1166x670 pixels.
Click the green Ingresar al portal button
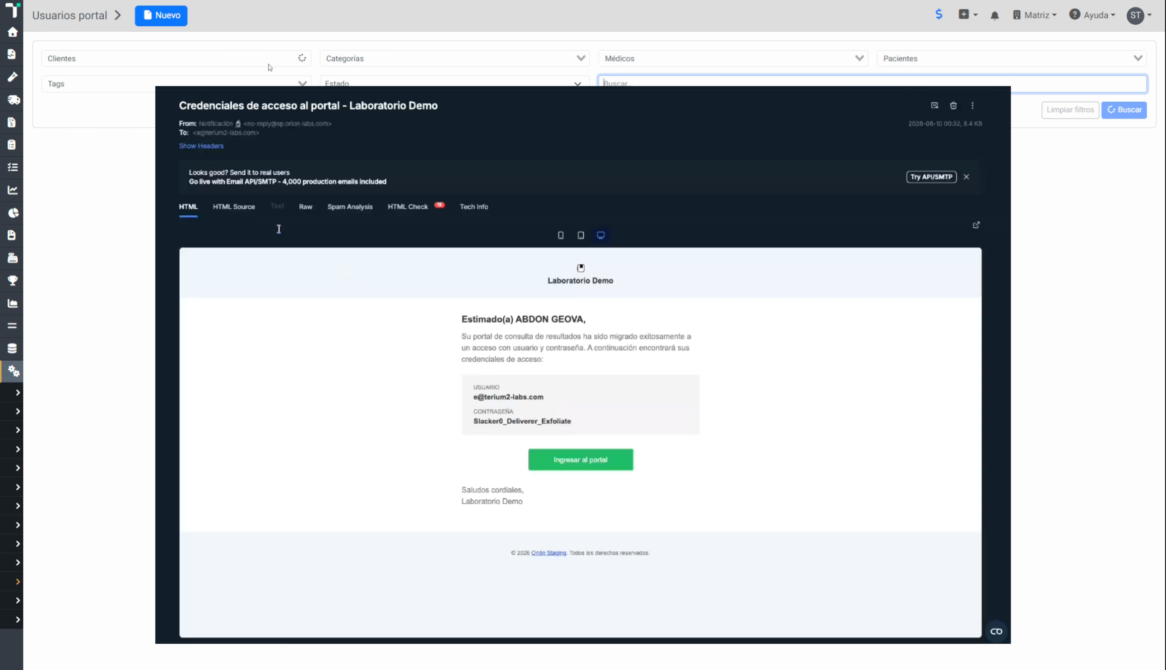580,460
